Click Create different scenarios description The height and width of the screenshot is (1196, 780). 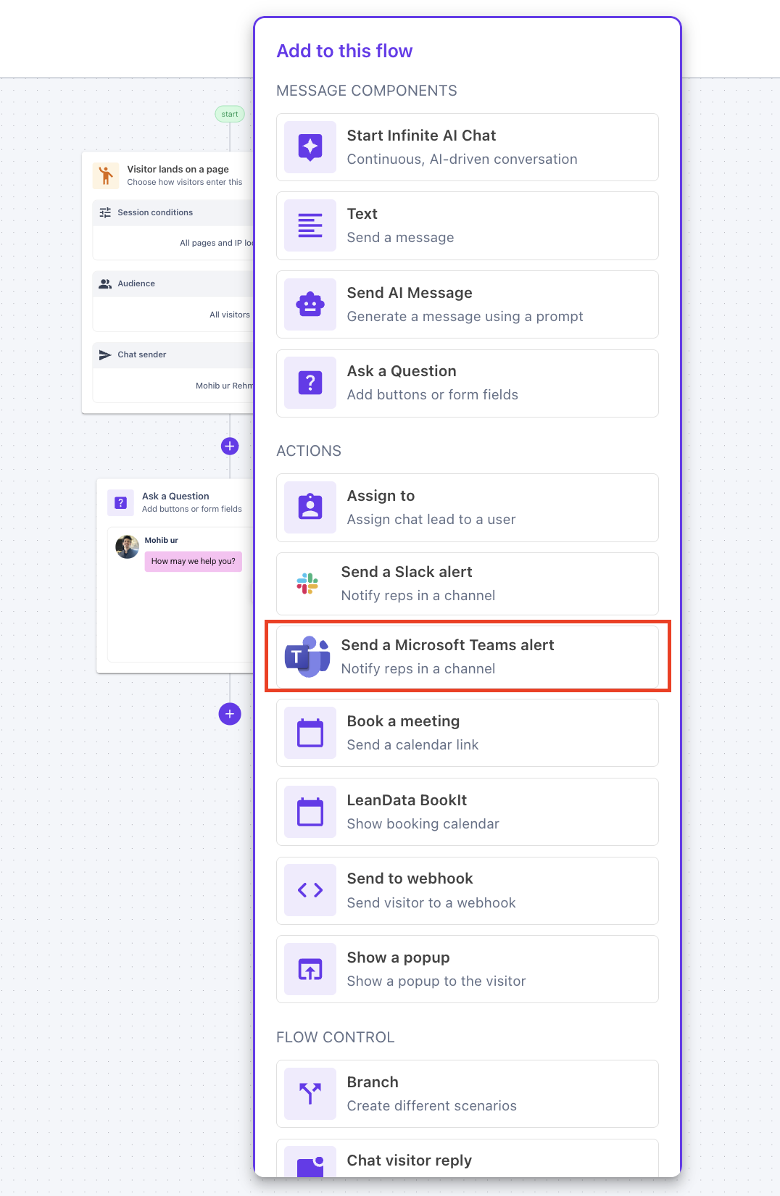[x=432, y=1106]
